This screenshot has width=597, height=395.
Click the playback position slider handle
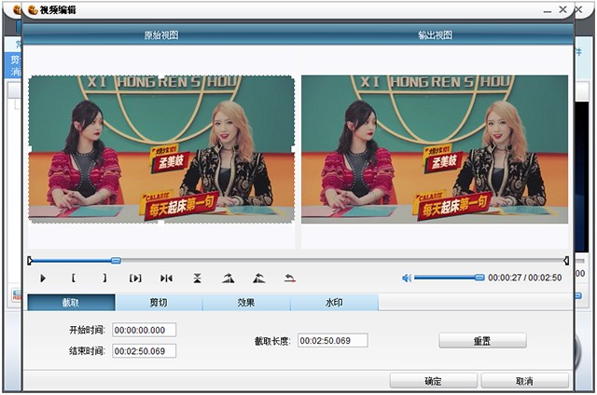pyautogui.click(x=116, y=261)
